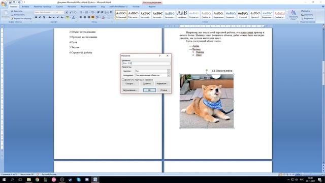Viewport: 325px width, 183px height.
Task: Open the font size combo box
Action: (x=60, y=12)
